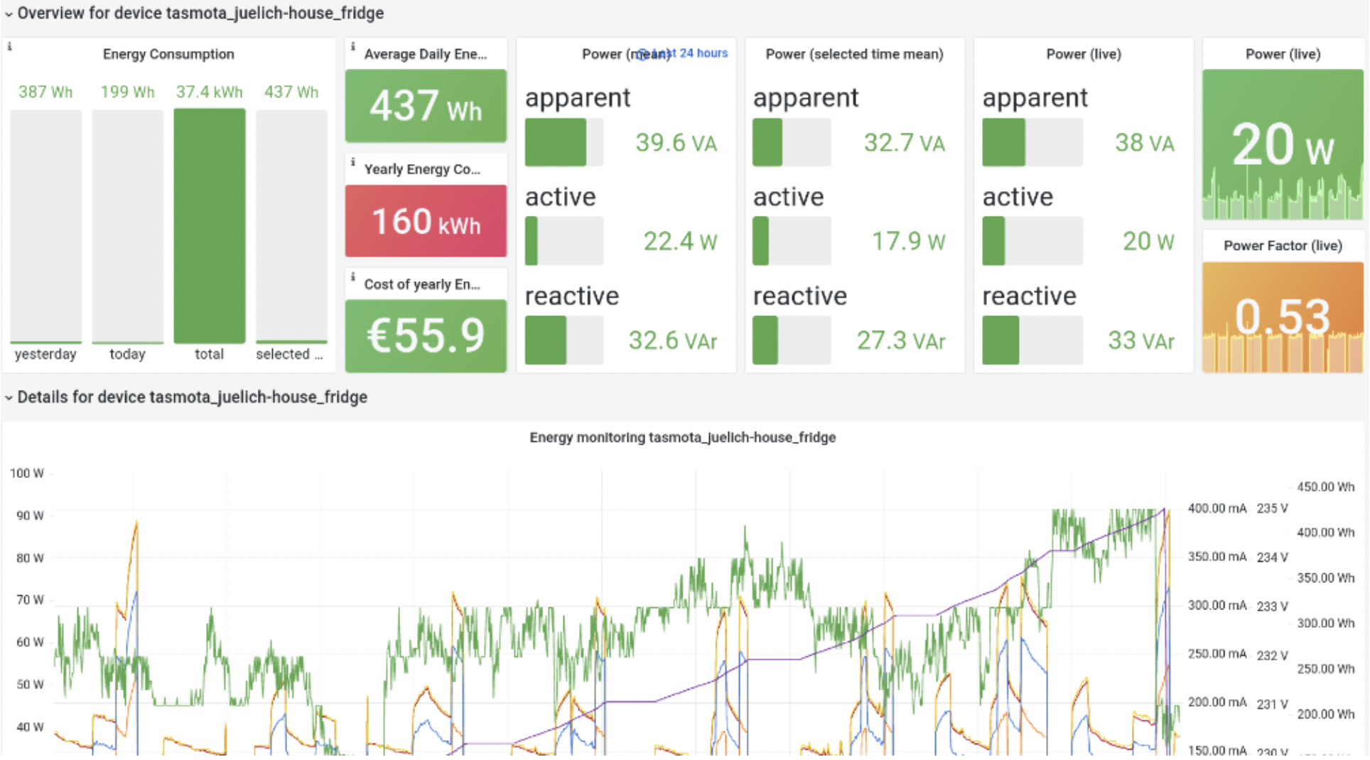Click the 38 VA live apparent value
Viewport: 1370px width, 760px height.
1144,143
